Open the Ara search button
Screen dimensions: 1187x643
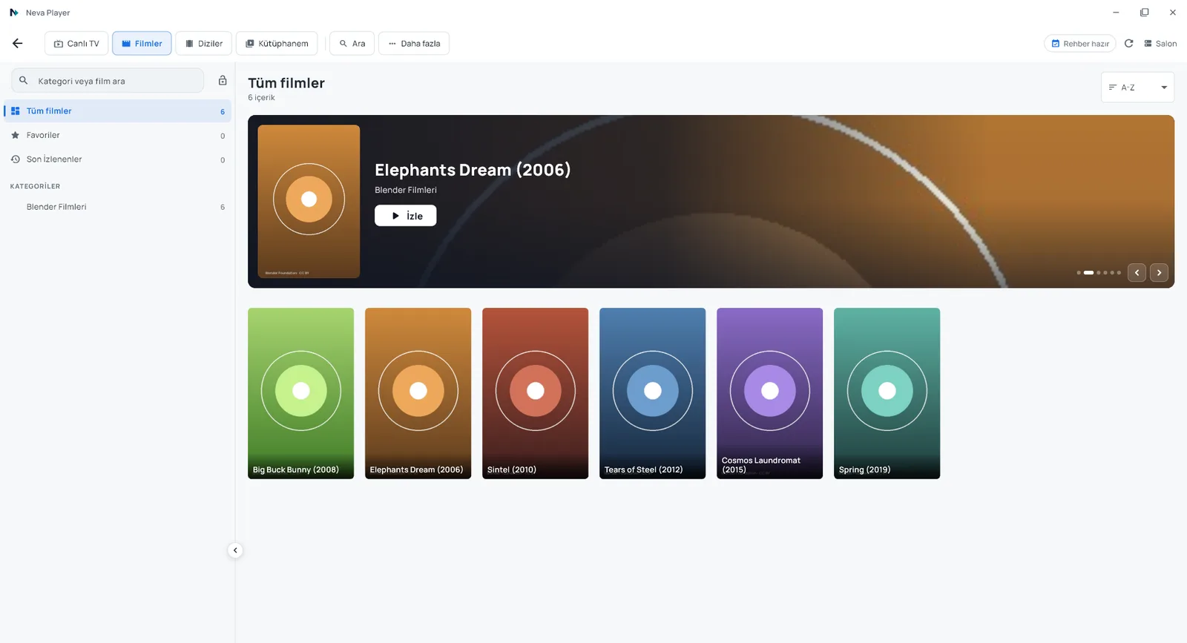click(x=352, y=43)
